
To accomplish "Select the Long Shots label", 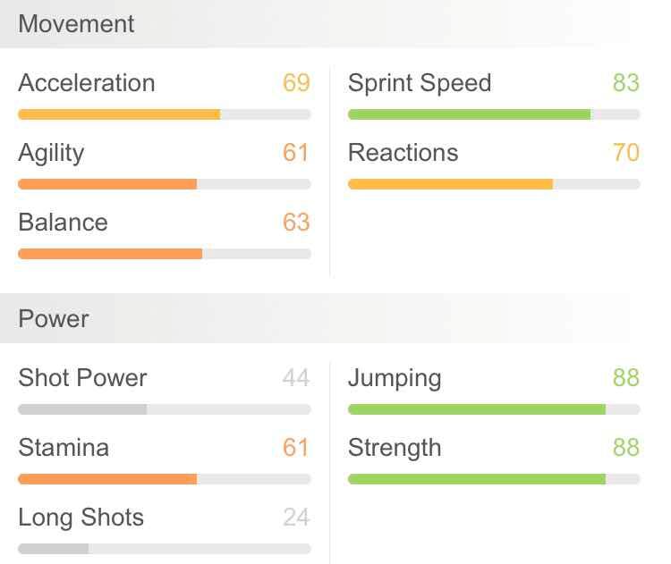I will click(x=81, y=518).
